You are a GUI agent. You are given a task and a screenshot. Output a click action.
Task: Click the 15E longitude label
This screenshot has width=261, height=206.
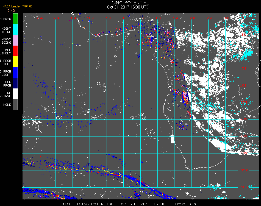[x=176, y=18]
